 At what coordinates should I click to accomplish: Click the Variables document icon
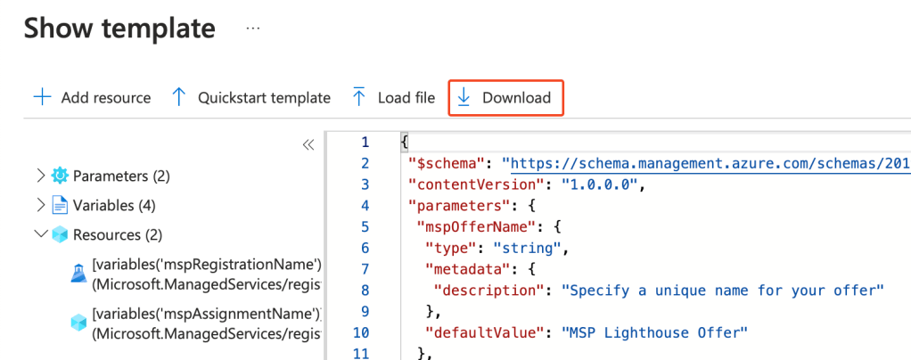60,205
